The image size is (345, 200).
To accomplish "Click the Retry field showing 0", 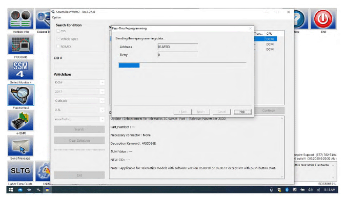I will point(178,55).
